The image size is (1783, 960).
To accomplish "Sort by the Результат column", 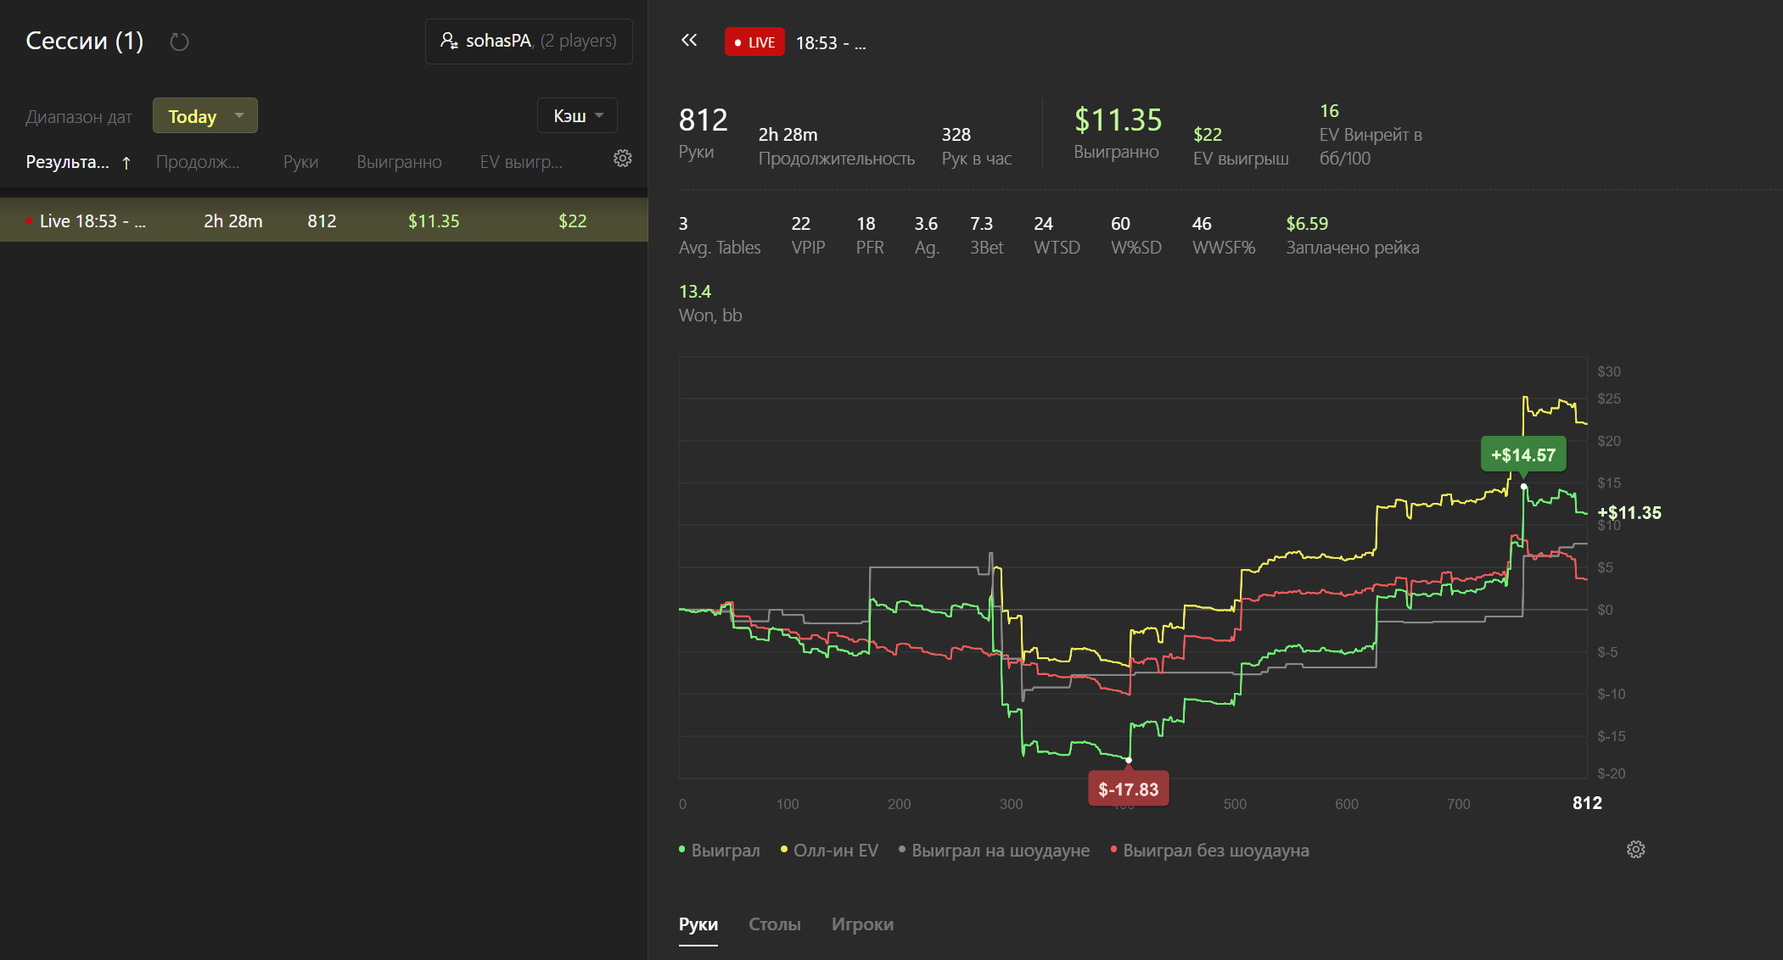I will [x=78, y=162].
